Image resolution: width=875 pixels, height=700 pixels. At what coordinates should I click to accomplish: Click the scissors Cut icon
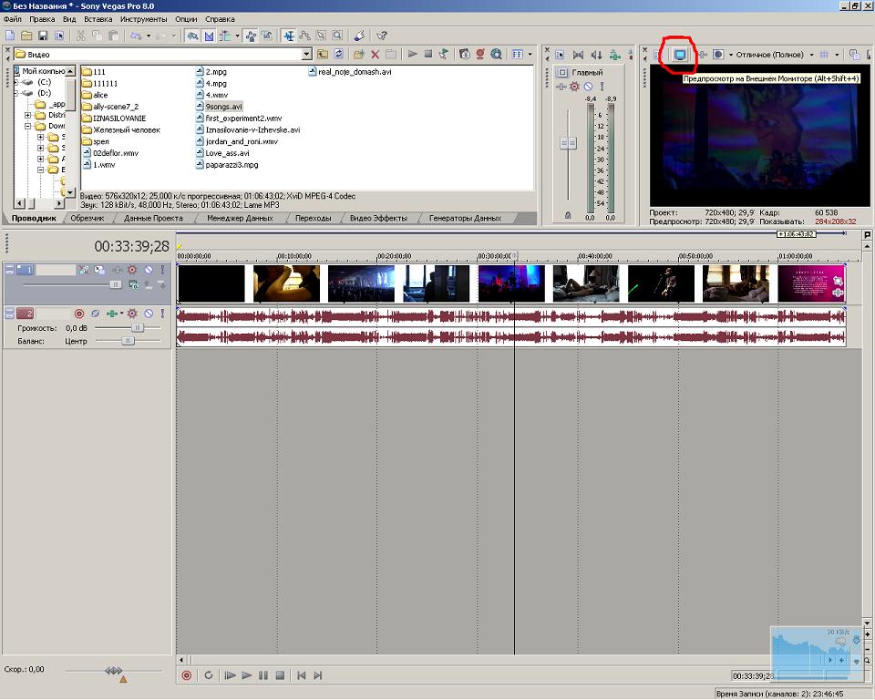pyautogui.click(x=81, y=36)
